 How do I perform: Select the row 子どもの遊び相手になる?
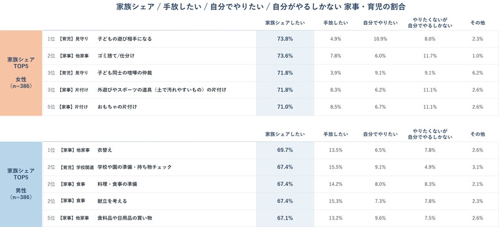[x=271, y=39]
